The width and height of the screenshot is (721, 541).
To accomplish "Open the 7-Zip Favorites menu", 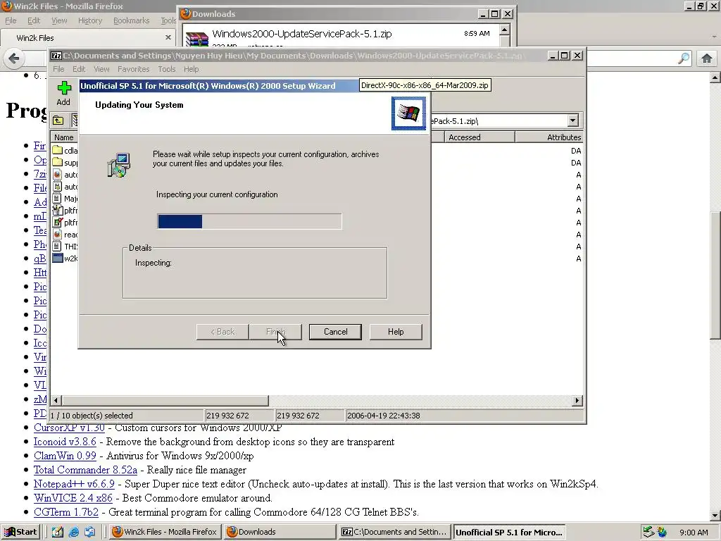I will (x=133, y=69).
